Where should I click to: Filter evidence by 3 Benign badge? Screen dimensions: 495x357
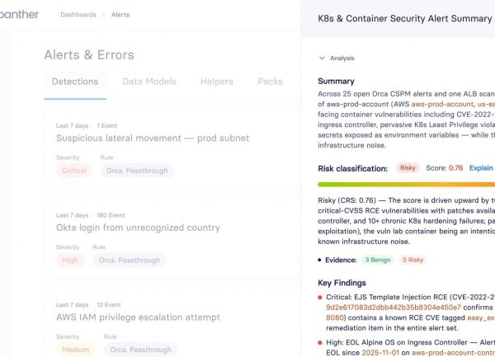[x=378, y=260]
